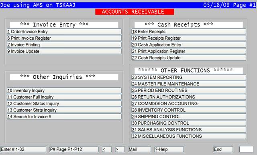The height and width of the screenshot is (155, 257).
Task: Focus the command input box beside End
Action: coord(246,149)
